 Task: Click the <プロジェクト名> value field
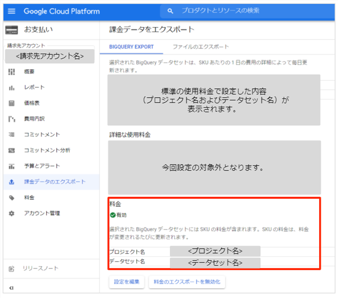(215, 251)
